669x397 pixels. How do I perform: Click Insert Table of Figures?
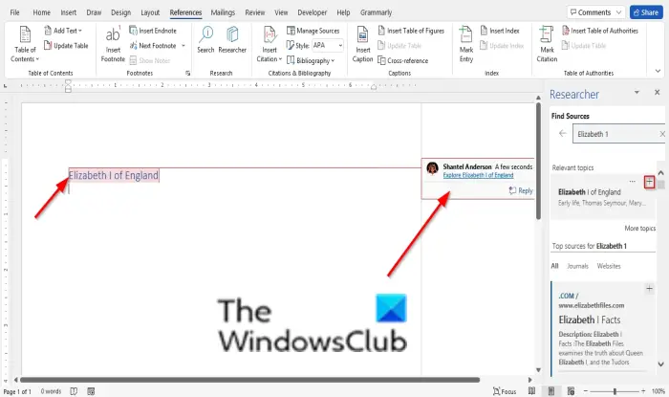[x=411, y=31]
